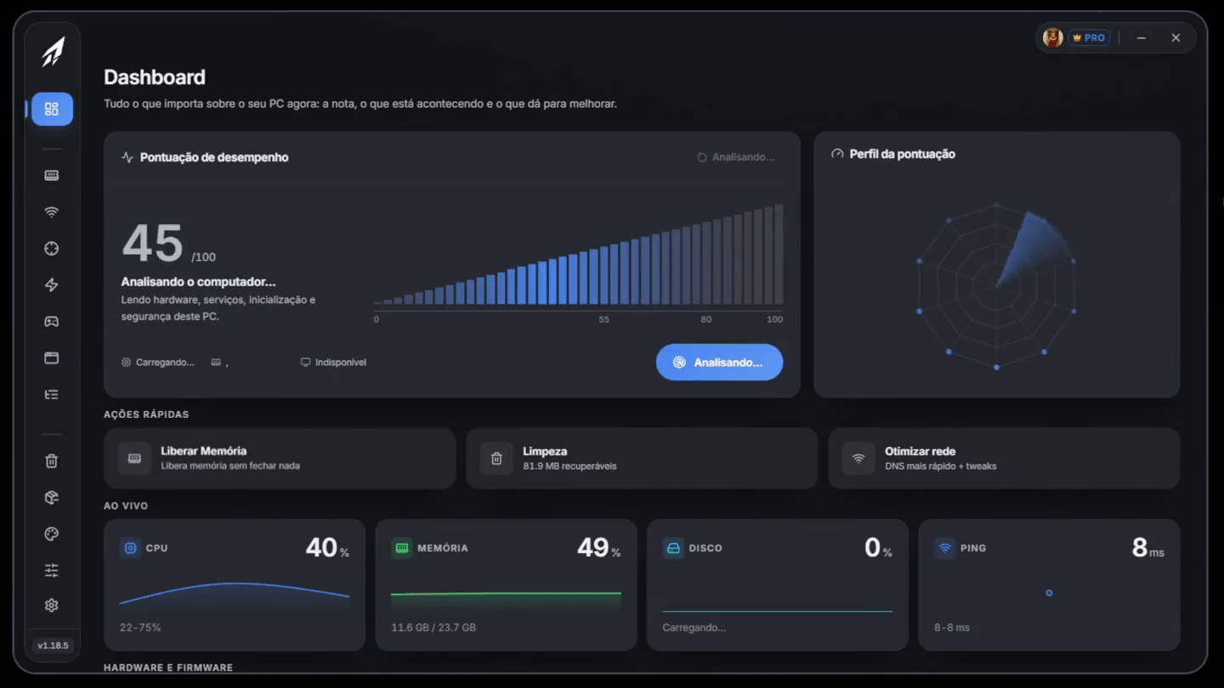Viewport: 1224px width, 688px height.
Task: Click the Perfil da pontuação heading
Action: click(902, 155)
